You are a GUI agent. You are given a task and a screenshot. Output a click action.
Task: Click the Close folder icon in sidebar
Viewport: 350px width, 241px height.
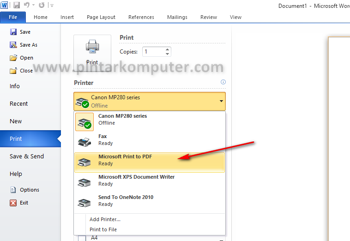tap(13, 71)
